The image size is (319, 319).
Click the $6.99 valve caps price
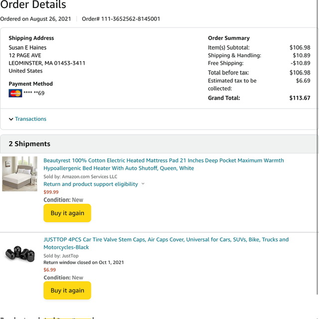[50, 270]
